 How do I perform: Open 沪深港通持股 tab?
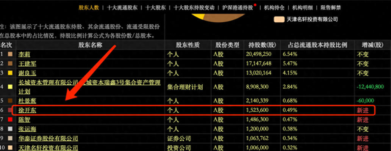(238, 8)
